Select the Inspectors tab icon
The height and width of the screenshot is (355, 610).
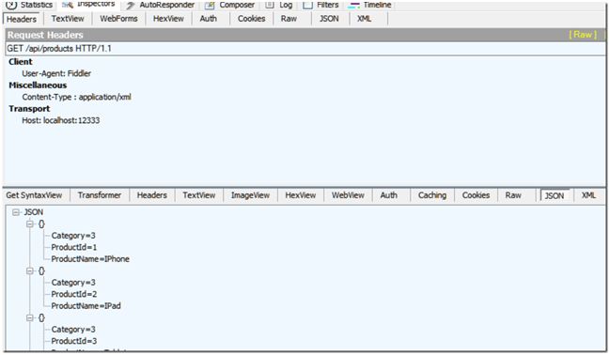click(x=68, y=5)
